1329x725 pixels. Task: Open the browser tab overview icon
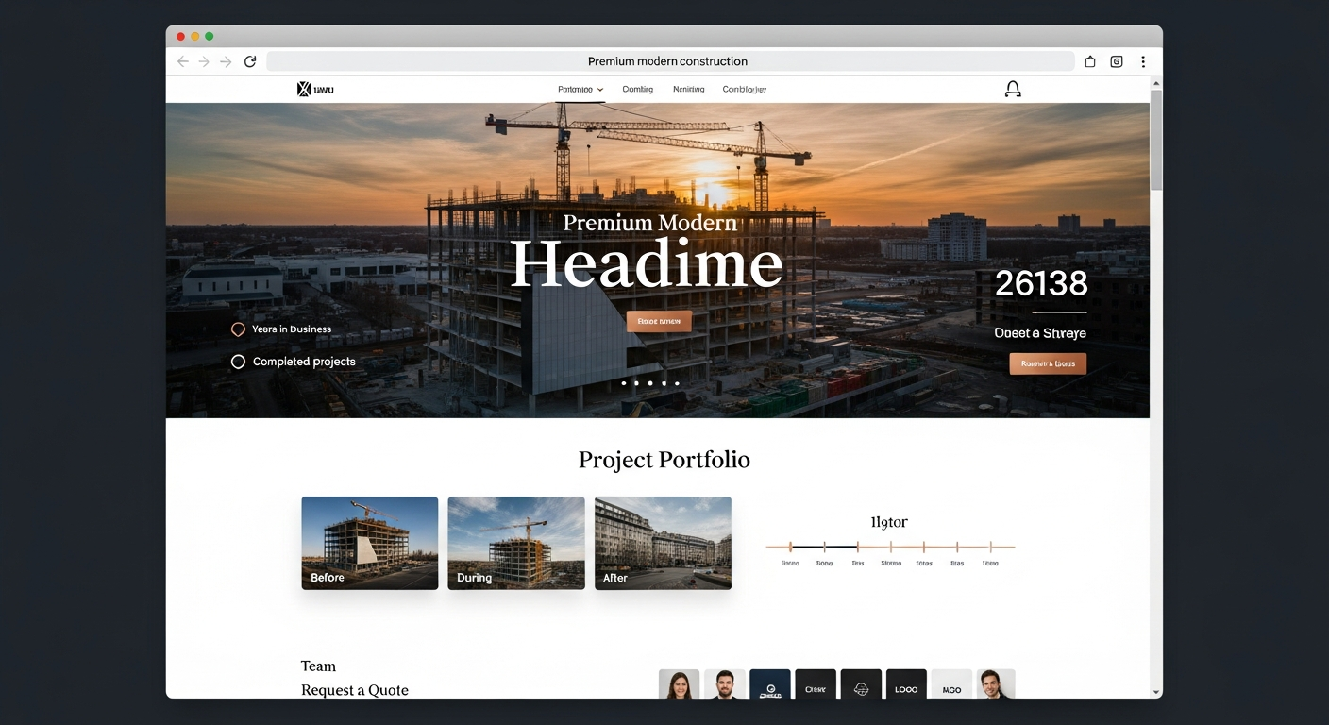point(1116,60)
